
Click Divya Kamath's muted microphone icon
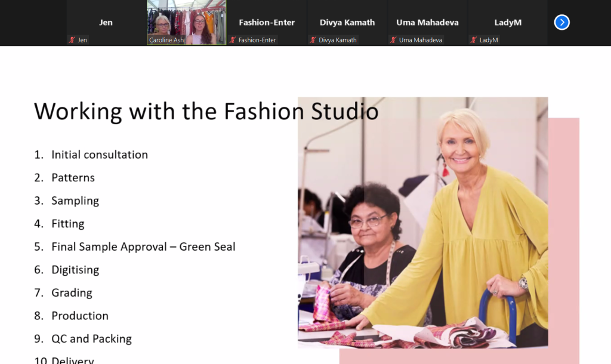(x=313, y=40)
